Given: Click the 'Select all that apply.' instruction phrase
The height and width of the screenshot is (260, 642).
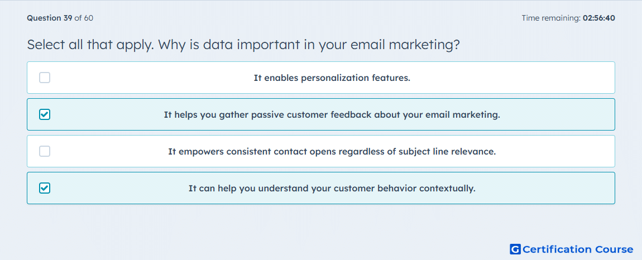Looking at the screenshot, I should 90,45.
